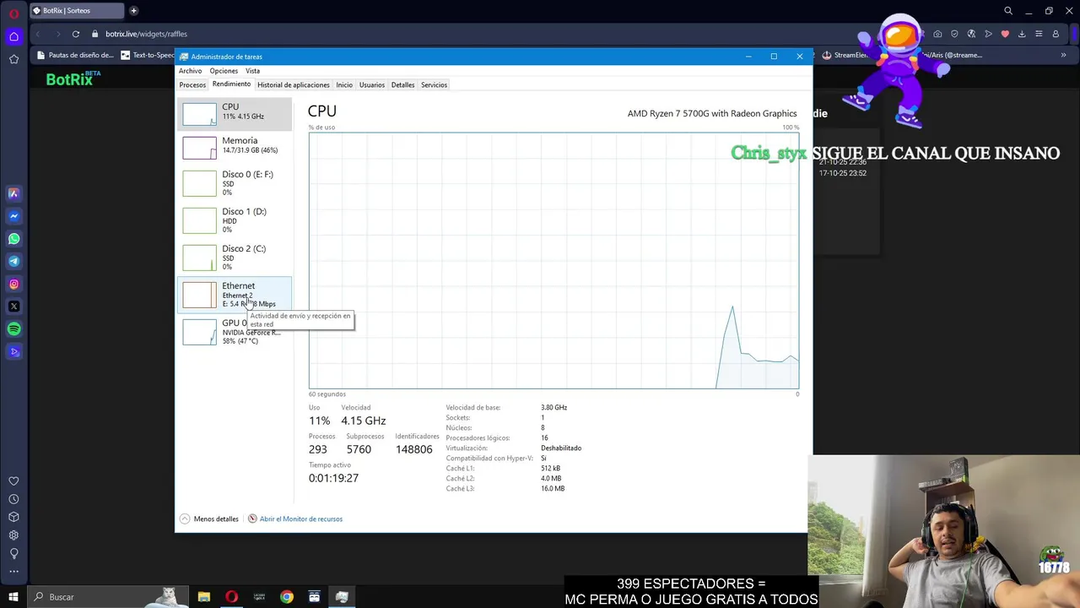This screenshot has height=608, width=1080.
Task: Switch to the Procesos tab
Action: (192, 85)
